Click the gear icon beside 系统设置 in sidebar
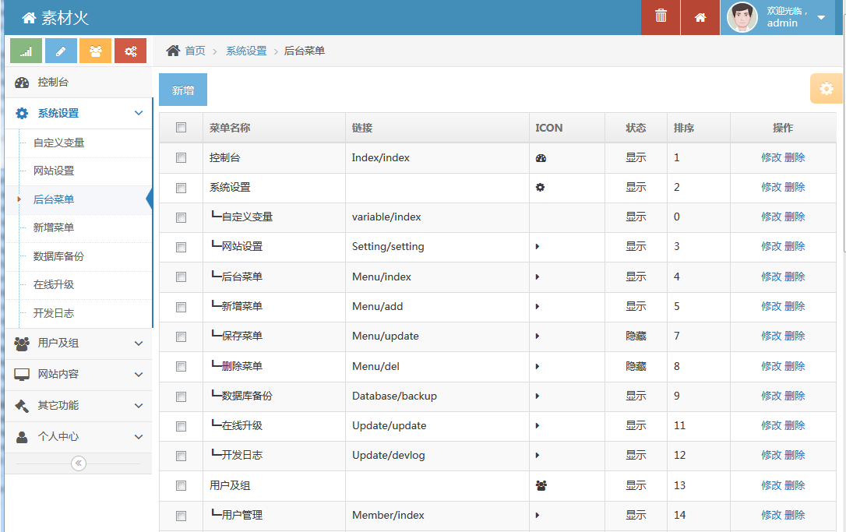Viewport: 846px width, 532px height. pos(22,113)
